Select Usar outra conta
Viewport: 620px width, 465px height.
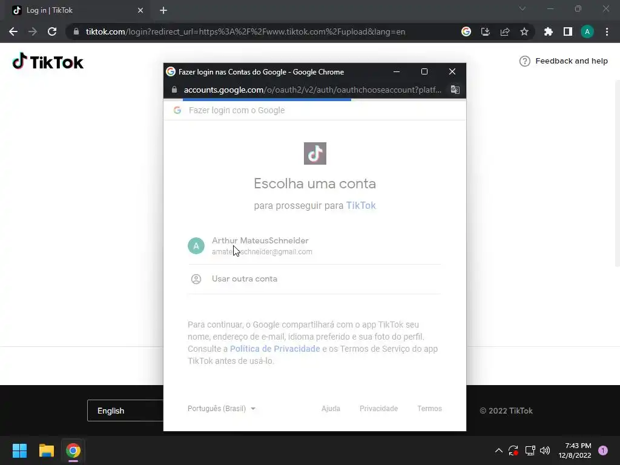point(314,279)
